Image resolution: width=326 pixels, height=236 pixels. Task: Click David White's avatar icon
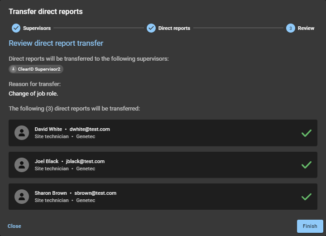point(22,133)
